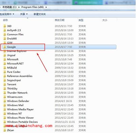Select the Google folder name

pyautogui.click(x=12, y=47)
